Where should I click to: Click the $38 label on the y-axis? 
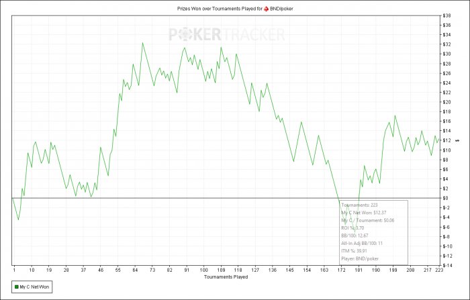(x=446, y=15)
